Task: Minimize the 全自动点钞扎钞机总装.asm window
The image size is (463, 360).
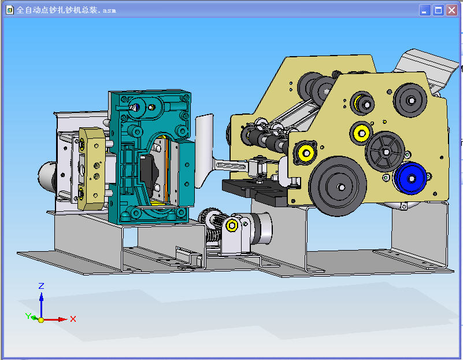Action: [x=425, y=10]
